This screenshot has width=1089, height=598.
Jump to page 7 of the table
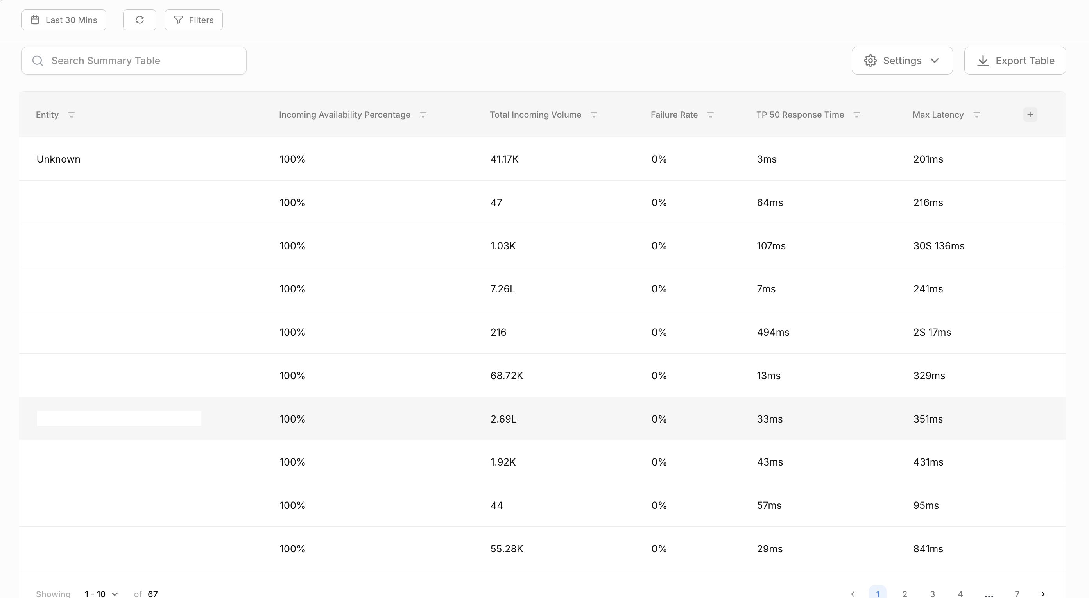(1017, 593)
